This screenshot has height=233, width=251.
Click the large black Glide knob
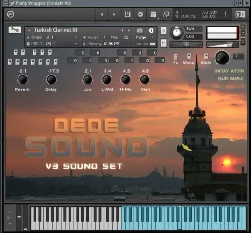(222, 58)
